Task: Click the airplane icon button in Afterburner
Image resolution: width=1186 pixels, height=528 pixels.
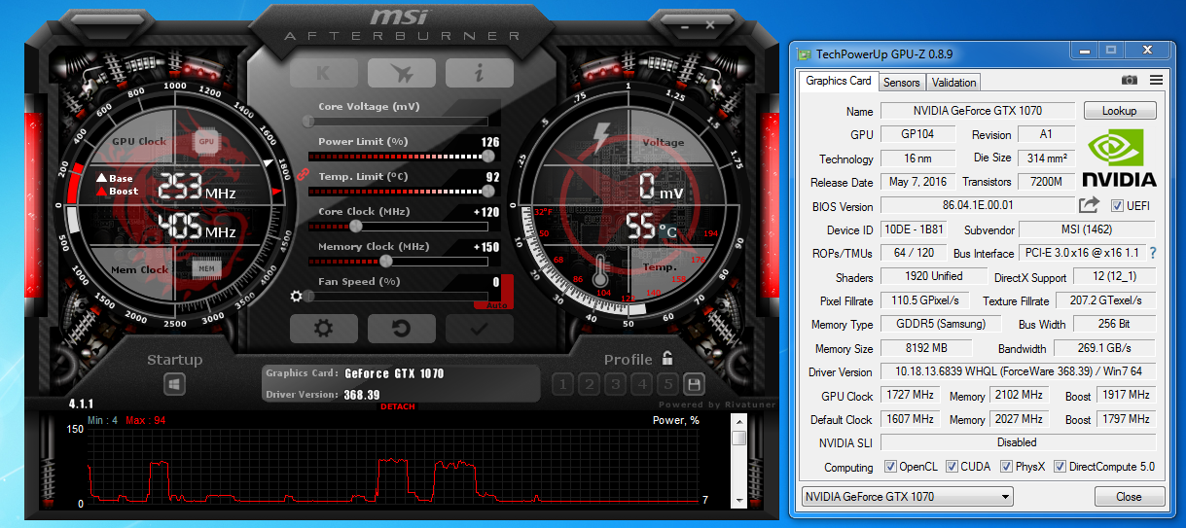Action: [x=401, y=73]
